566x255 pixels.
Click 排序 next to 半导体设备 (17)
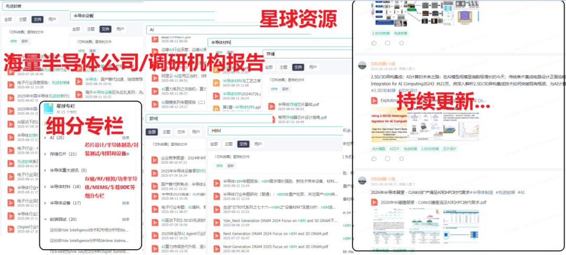pos(126,203)
